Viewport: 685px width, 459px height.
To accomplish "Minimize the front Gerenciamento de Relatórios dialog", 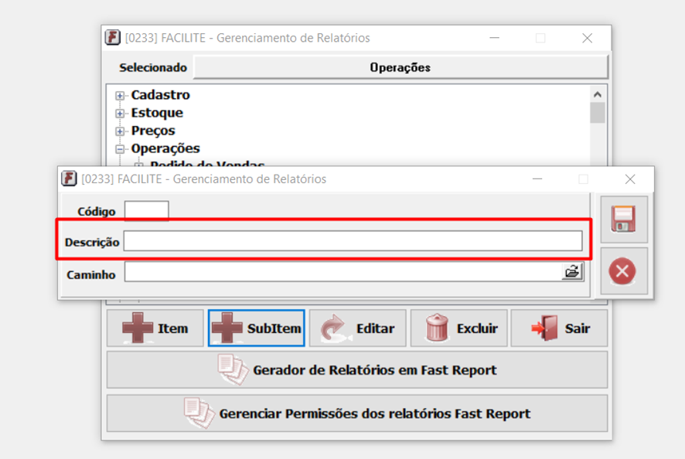I will (537, 179).
